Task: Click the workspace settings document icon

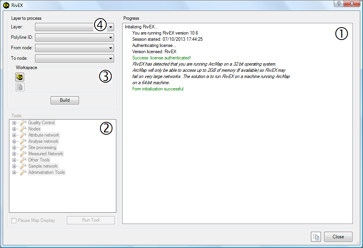Action: [x=20, y=87]
